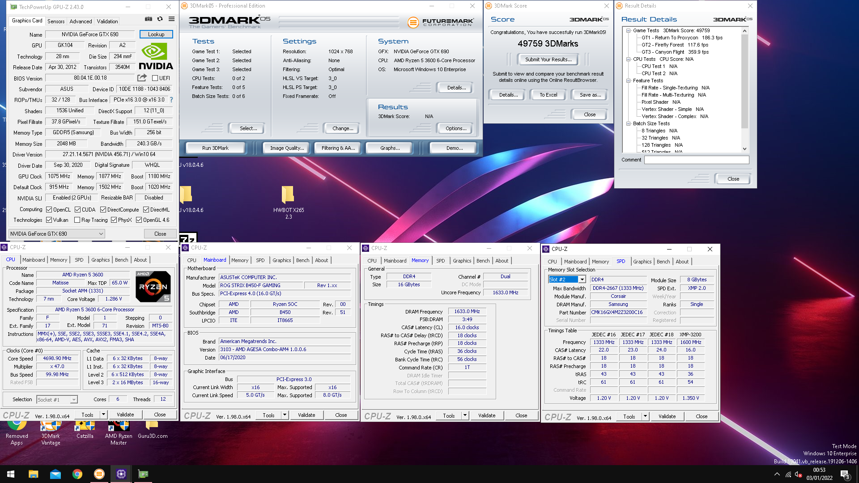Screen dimensions: 859x483
Task: Open HWBOT X265 2.3 desktop folder
Action: coord(288,203)
